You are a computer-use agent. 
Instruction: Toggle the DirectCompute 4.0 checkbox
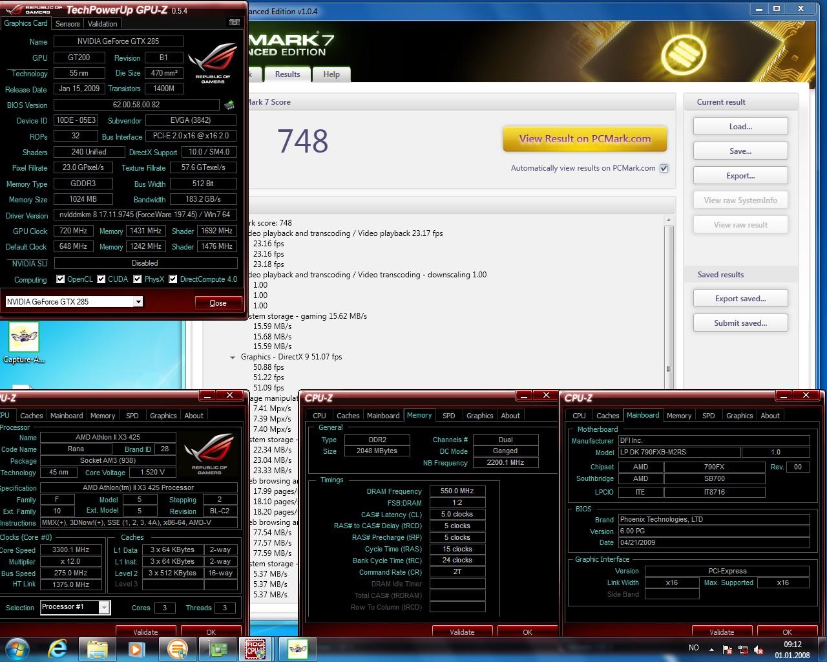[173, 279]
